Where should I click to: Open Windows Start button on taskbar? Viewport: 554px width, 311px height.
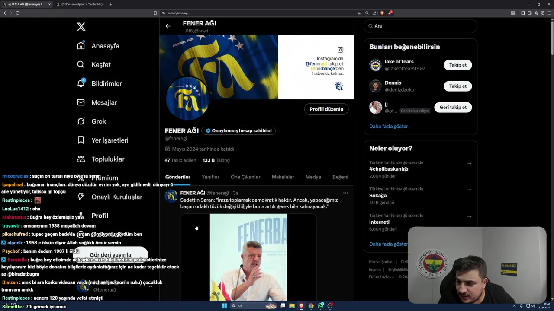224,306
